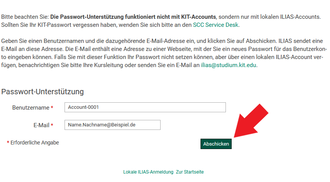The width and height of the screenshot is (330, 182).
Task: Go to Lokale ILIAS-Anmeldung
Action: [148, 172]
